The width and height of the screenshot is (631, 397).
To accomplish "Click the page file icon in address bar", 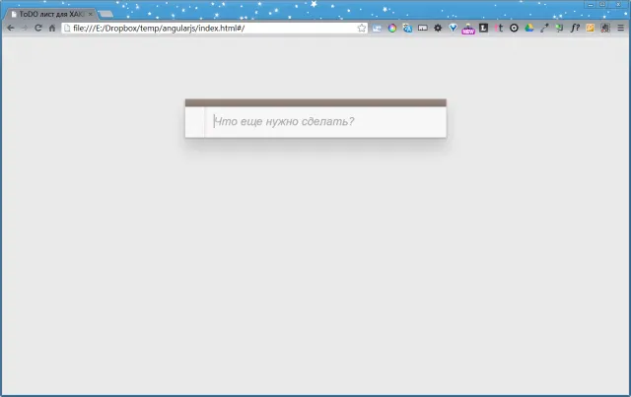I will [67, 29].
